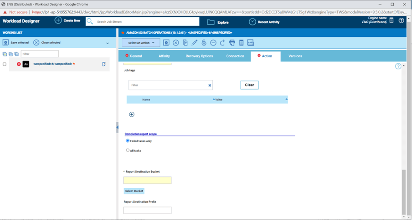Click the working list Filter field
The width and height of the screenshot is (412, 220).
pyautogui.click(x=40, y=54)
